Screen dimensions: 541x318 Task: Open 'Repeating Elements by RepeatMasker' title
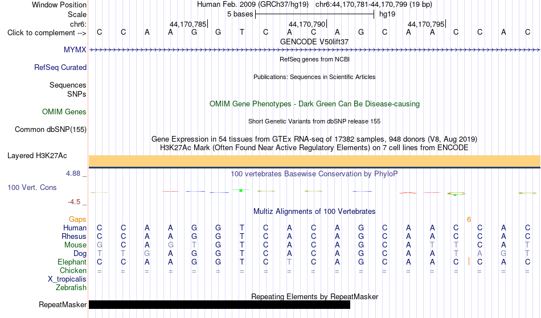(x=315, y=296)
